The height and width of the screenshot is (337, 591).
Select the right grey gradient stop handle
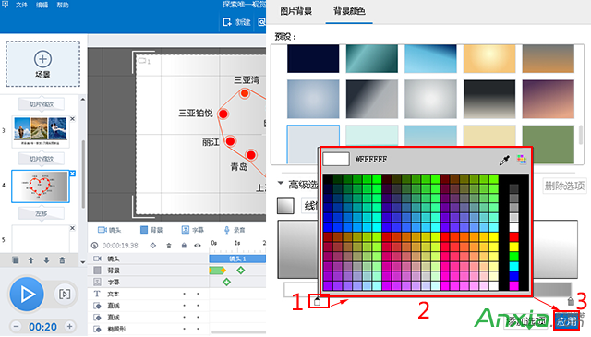(x=571, y=301)
